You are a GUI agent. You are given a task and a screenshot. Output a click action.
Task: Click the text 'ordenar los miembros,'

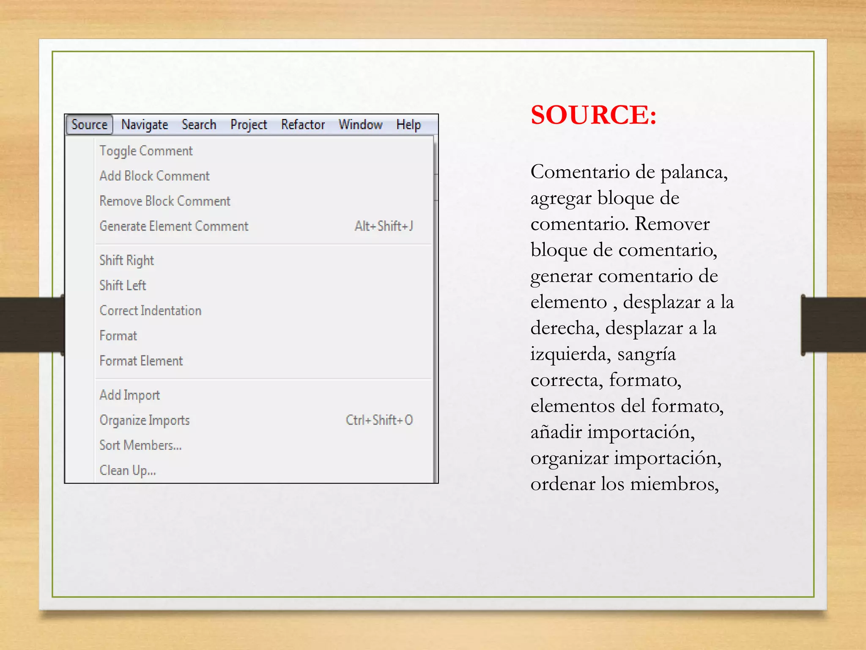point(625,485)
